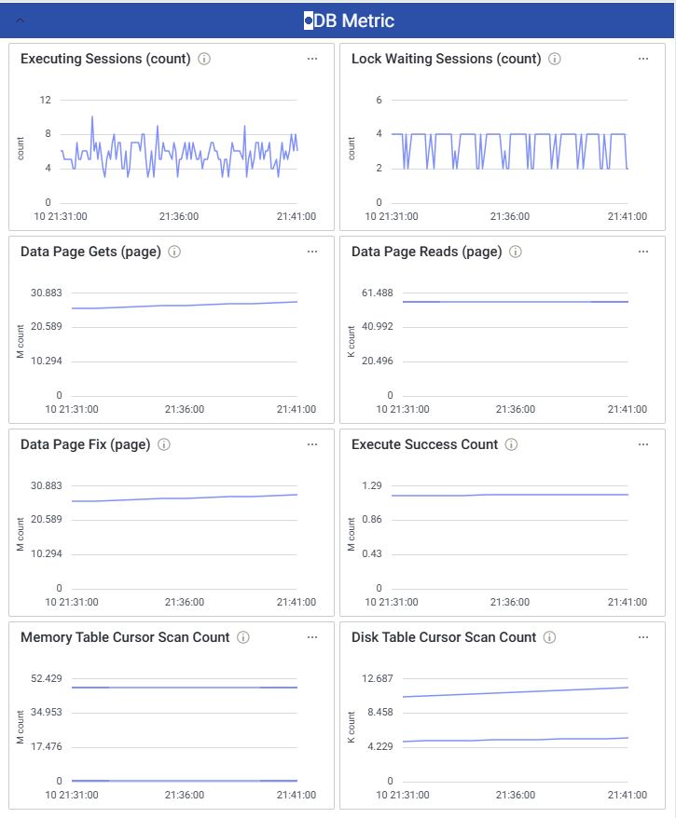Viewport: 676px width, 818px height.
Task: Open the Data Page Reads ellipsis menu
Action: point(643,252)
